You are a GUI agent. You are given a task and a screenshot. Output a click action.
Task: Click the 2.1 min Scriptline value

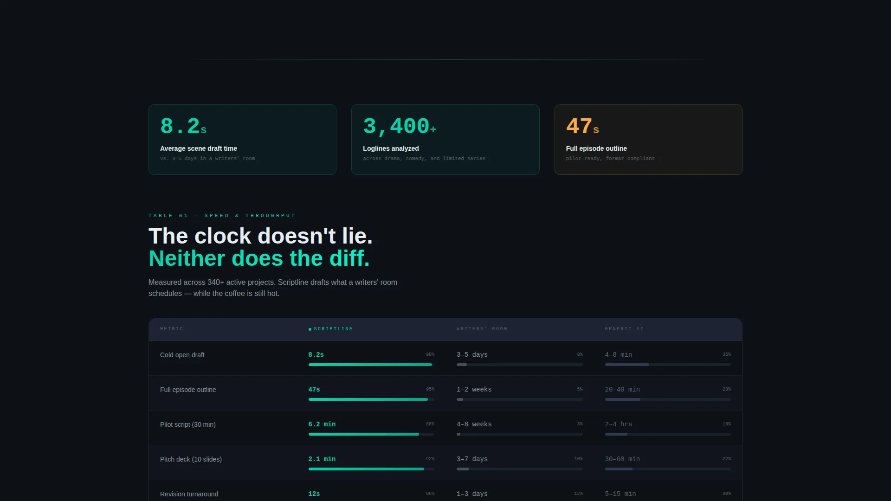(322, 459)
